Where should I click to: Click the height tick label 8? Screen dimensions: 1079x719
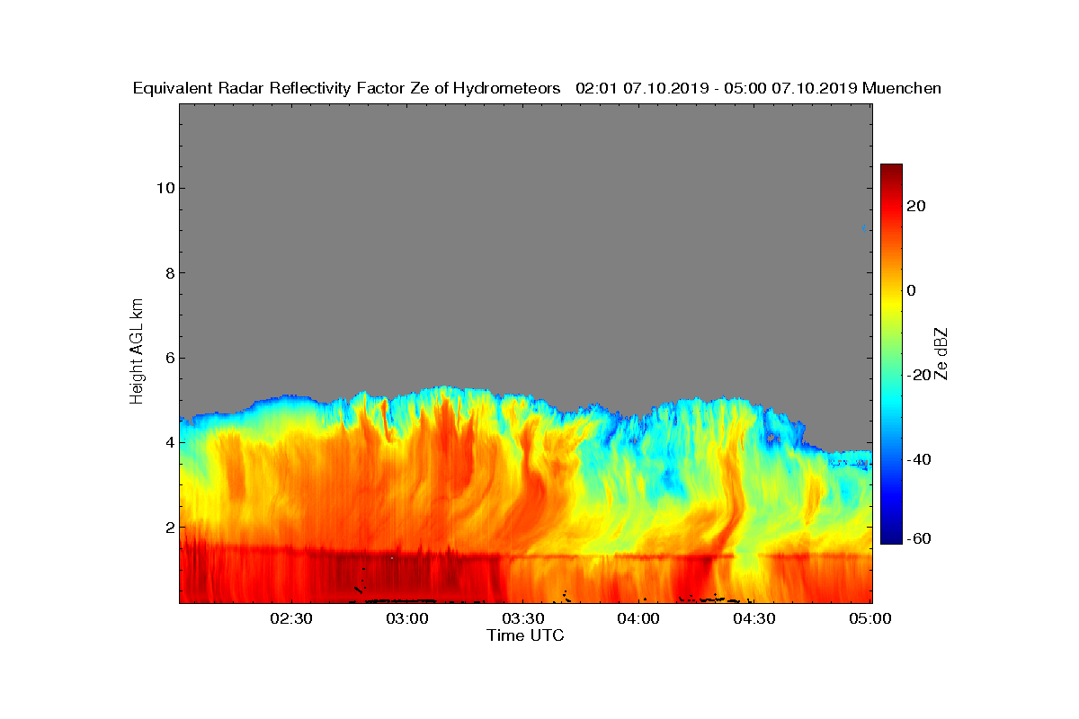(168, 273)
